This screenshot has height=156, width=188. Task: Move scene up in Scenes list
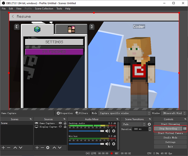pyautogui.click(x=15, y=148)
